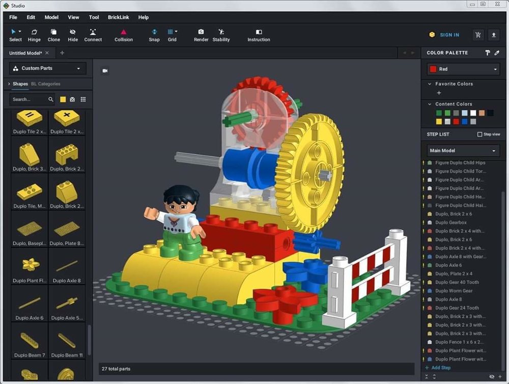Click the Connect tool icon
The image size is (509, 384).
tap(93, 32)
